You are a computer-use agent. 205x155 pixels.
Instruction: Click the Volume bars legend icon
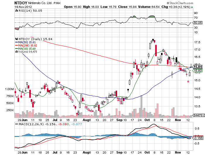click(16, 51)
